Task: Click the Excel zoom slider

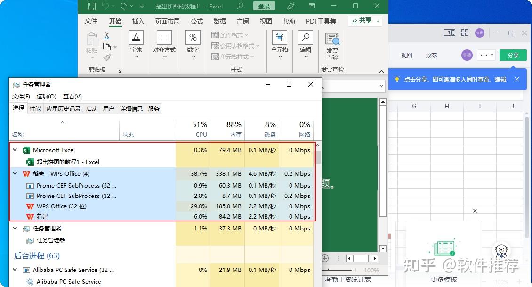Action: pos(341,271)
